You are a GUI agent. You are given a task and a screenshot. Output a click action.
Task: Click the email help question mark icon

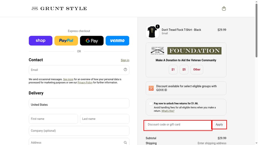[x=125, y=70]
